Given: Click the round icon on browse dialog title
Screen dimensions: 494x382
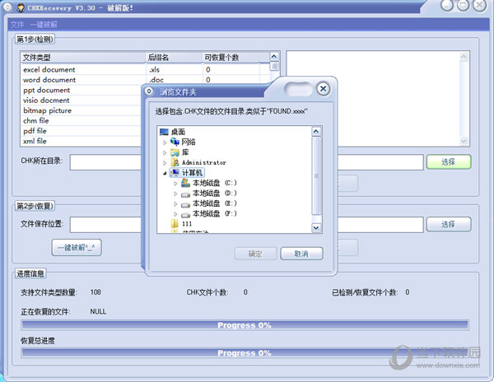Looking at the screenshot, I should click(x=149, y=91).
